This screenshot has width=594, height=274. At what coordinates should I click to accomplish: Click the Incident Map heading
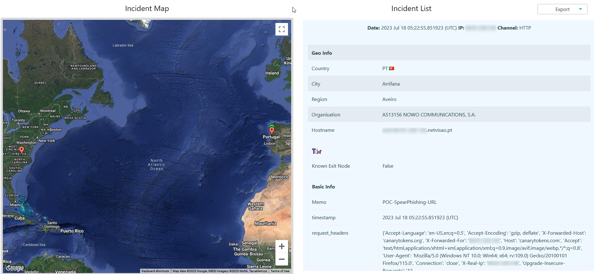(x=147, y=8)
